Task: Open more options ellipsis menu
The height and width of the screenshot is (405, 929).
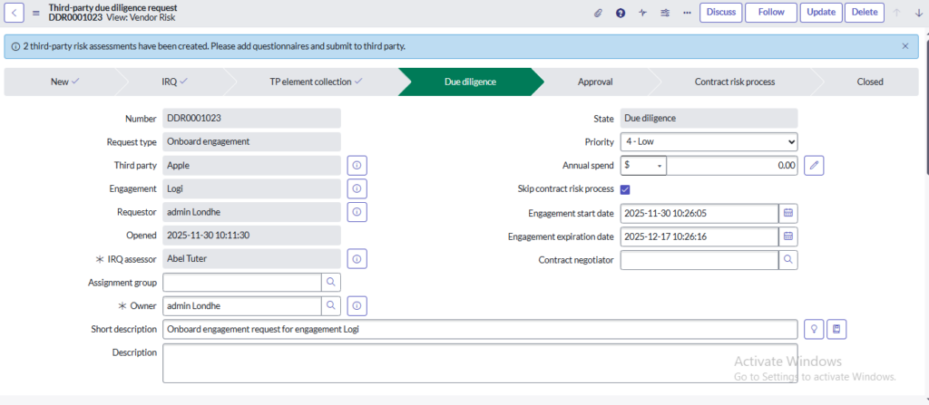Action: click(687, 13)
